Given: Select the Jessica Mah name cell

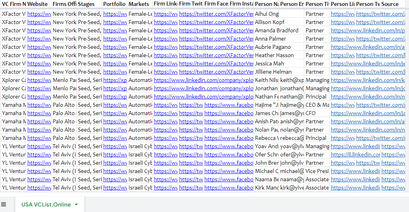Looking at the screenshot, I should (270, 63).
